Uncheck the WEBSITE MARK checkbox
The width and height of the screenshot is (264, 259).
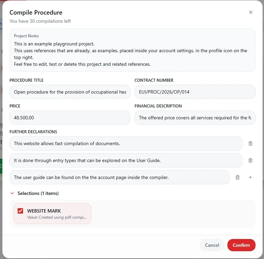[20, 211]
